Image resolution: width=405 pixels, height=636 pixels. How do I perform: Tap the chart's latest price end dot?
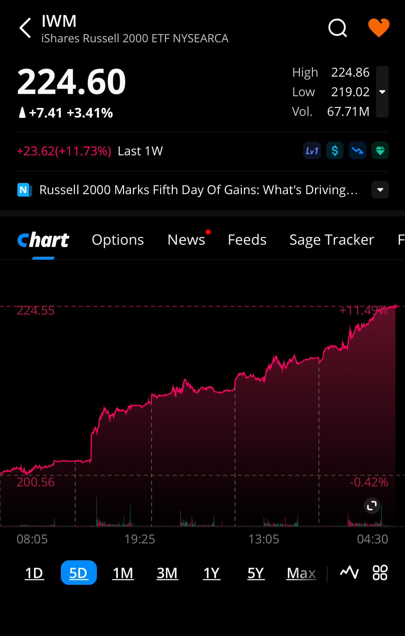(x=395, y=306)
